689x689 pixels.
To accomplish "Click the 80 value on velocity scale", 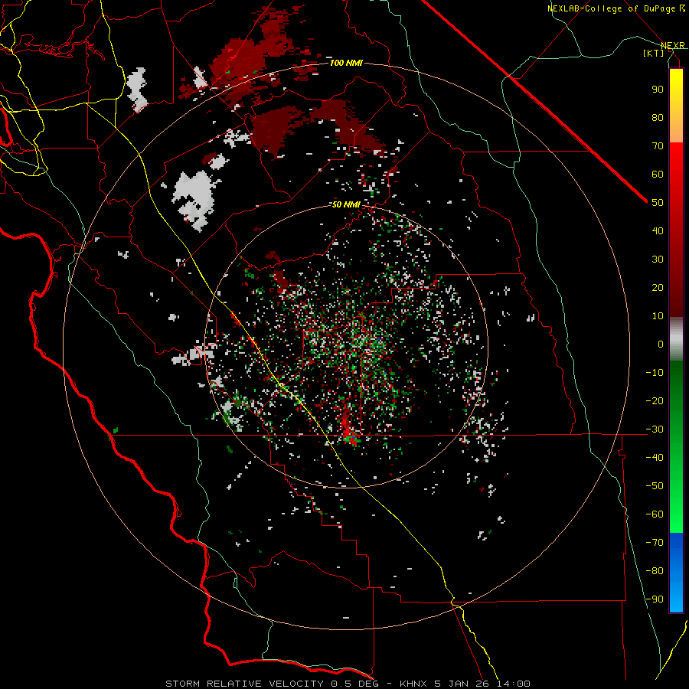I will (658, 118).
